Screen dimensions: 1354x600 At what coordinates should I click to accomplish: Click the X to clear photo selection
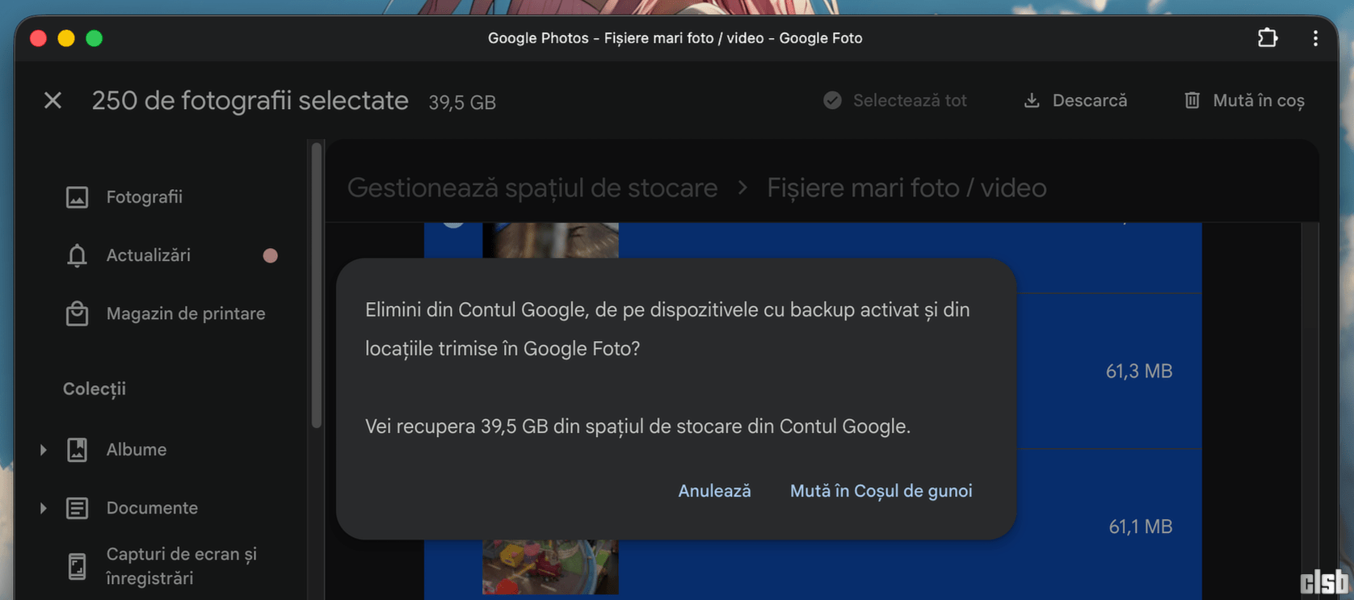pyautogui.click(x=53, y=101)
